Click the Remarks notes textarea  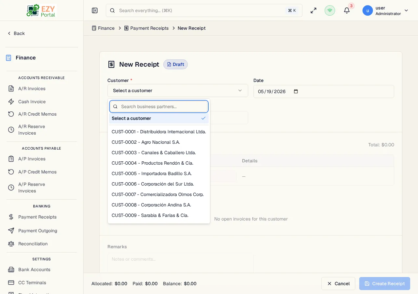(x=181, y=263)
